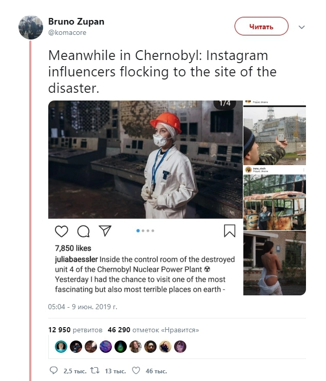Click Instagram heart icon in embedded post

point(61,231)
